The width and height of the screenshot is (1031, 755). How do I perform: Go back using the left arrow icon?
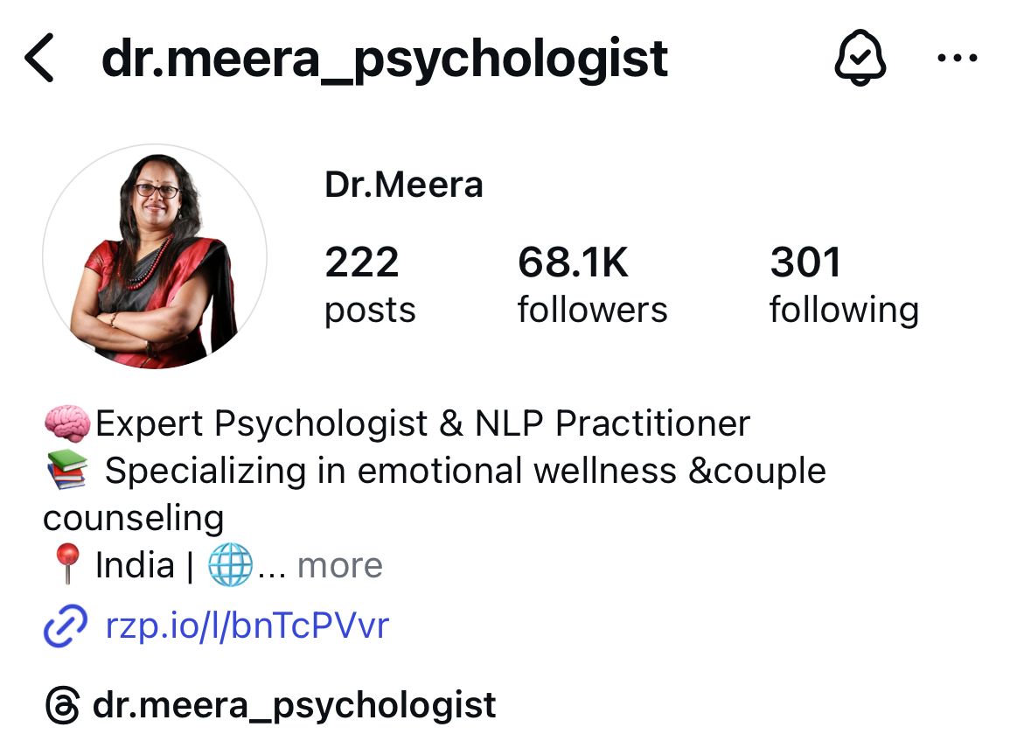[x=38, y=58]
